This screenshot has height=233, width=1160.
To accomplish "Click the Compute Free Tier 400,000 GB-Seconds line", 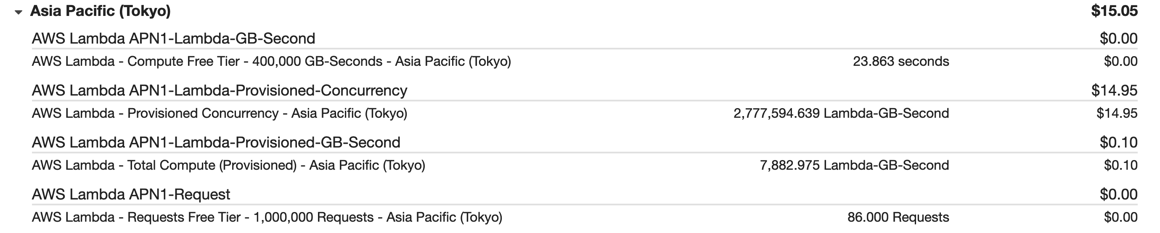I will (x=271, y=62).
